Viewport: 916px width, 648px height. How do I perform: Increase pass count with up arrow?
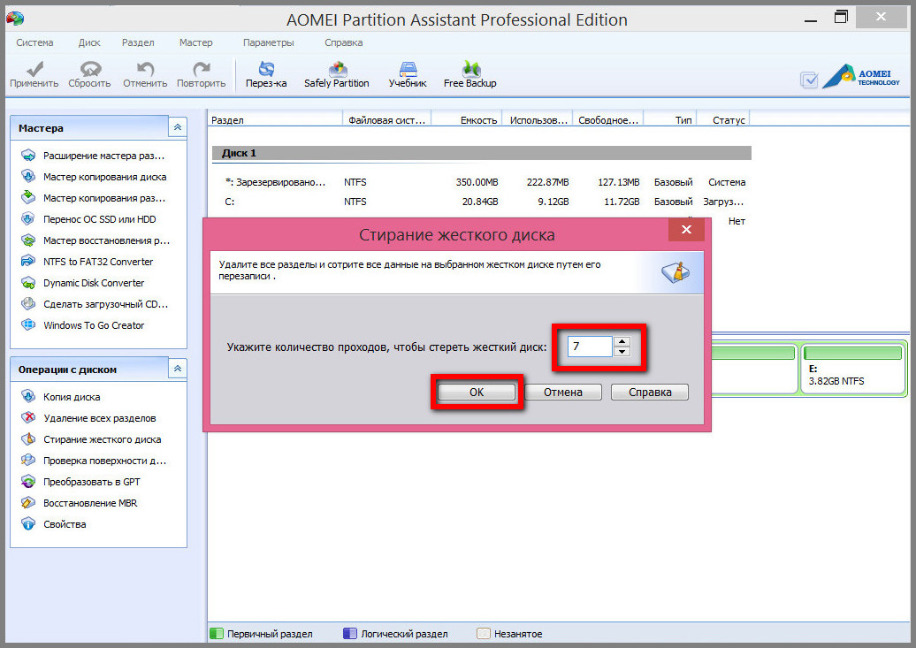point(622,341)
